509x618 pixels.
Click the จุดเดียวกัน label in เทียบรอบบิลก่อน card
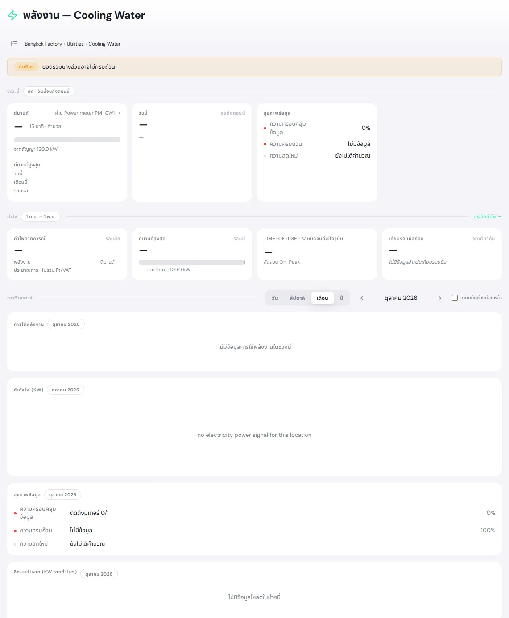[x=484, y=239]
